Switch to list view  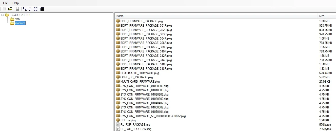[x=36, y=9]
